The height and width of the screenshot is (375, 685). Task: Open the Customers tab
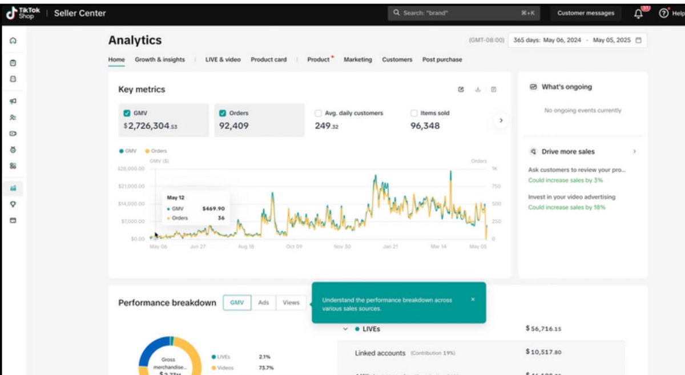pos(397,59)
